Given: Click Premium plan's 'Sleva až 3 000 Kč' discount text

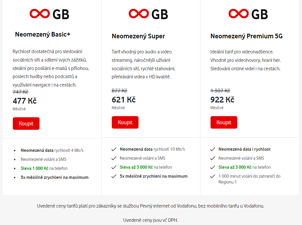Looking at the screenshot, I should (235, 167).
